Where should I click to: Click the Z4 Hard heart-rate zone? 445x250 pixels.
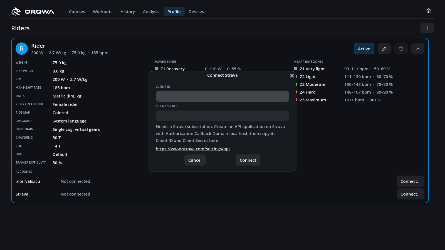(x=308, y=92)
